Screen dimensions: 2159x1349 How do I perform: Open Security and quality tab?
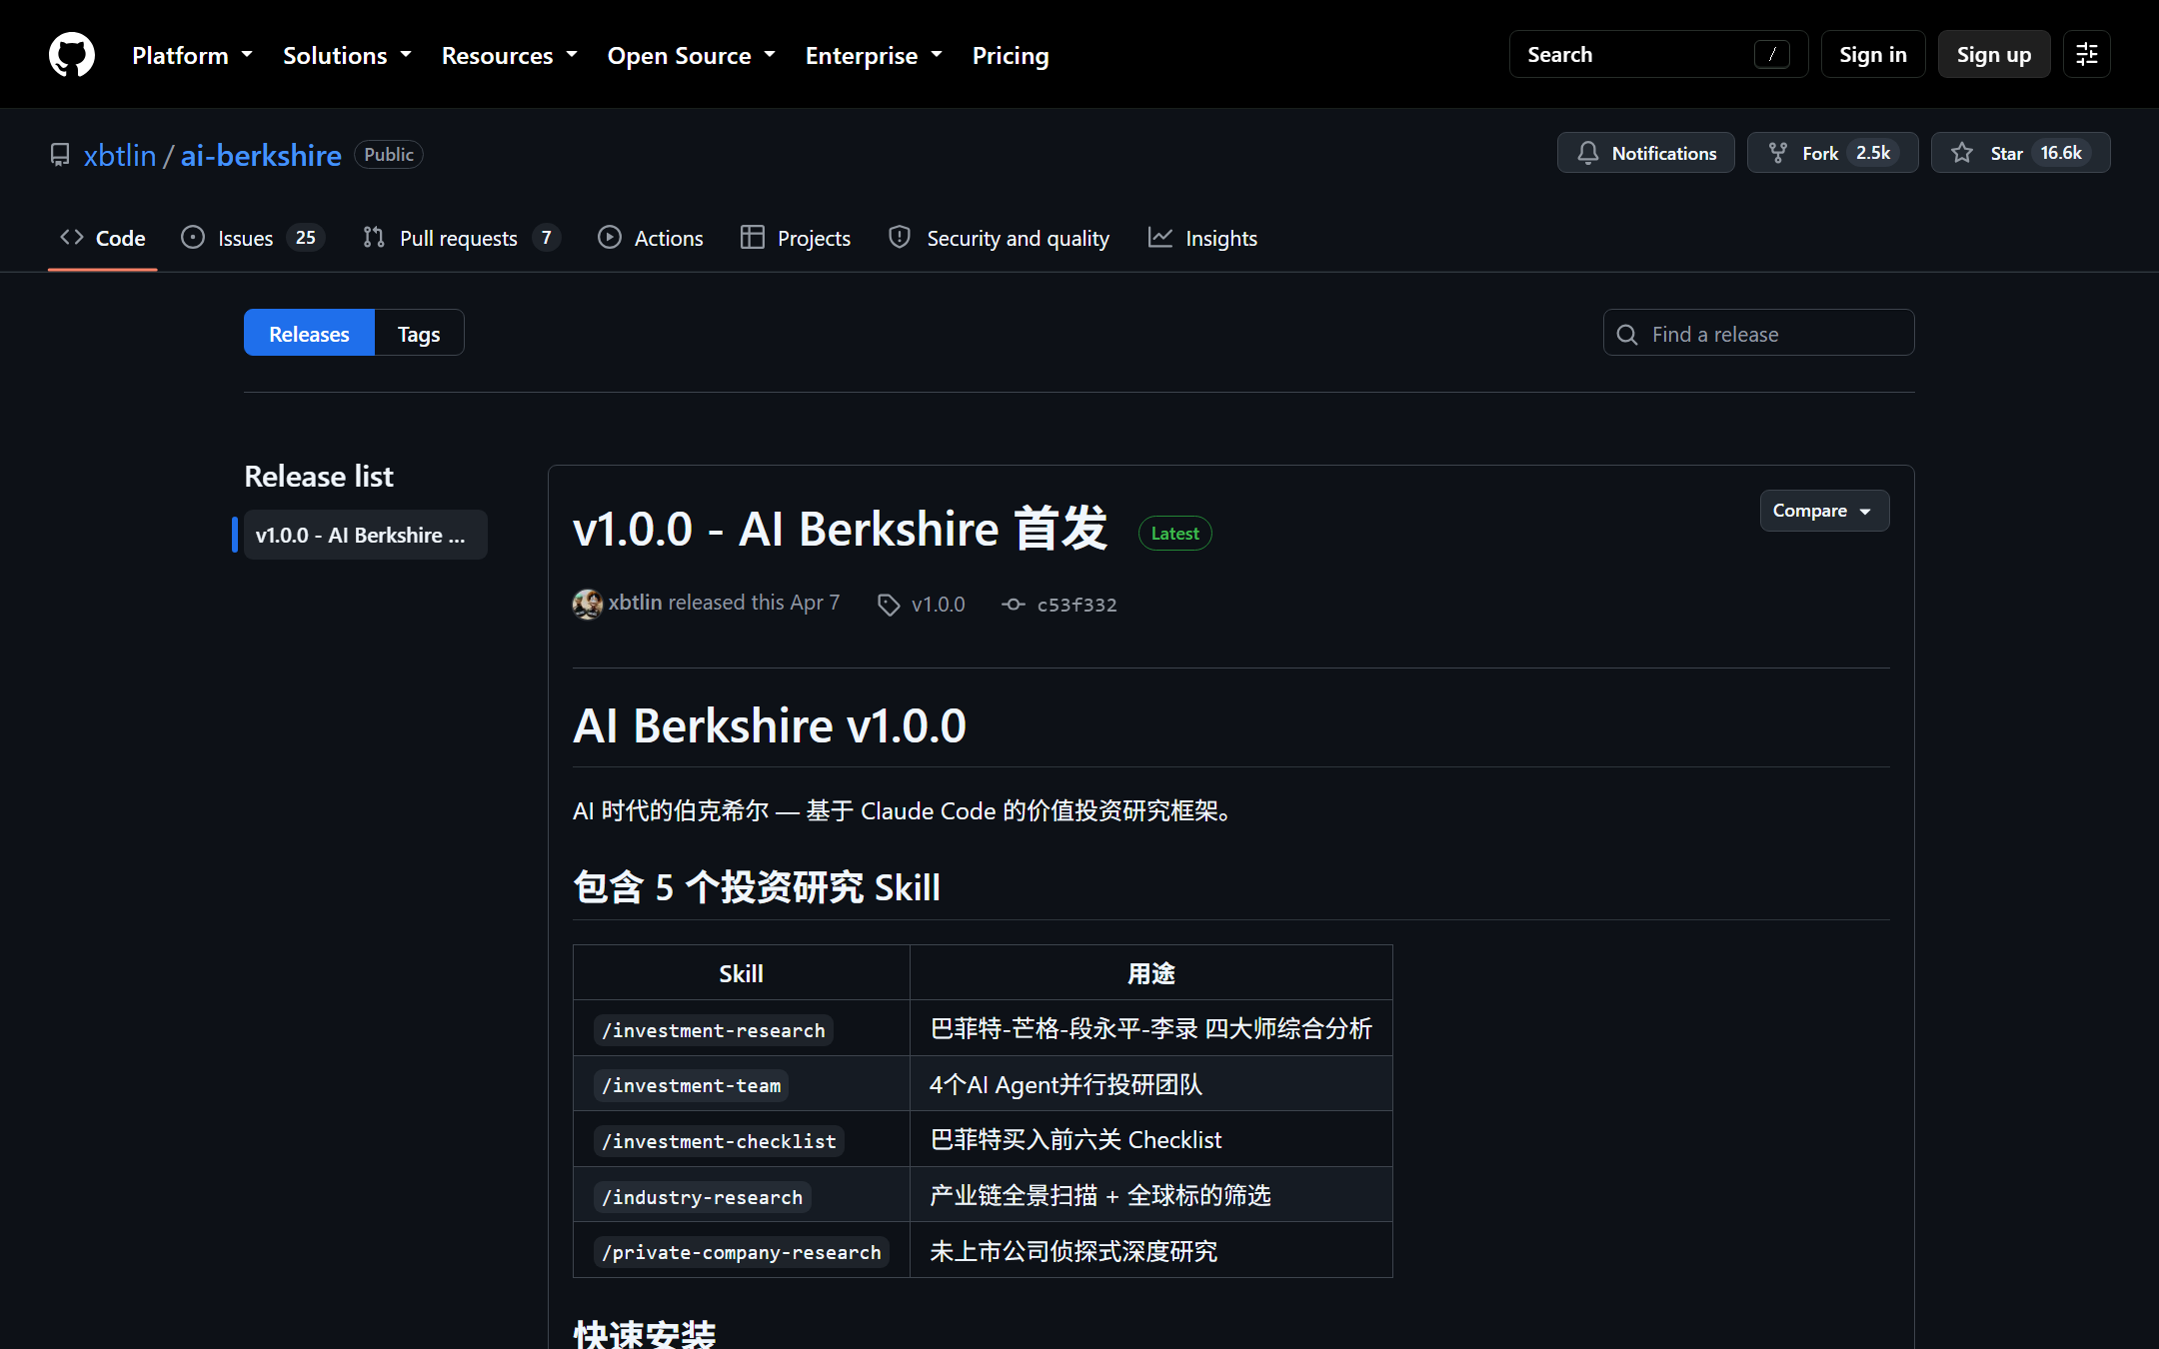(x=1000, y=238)
